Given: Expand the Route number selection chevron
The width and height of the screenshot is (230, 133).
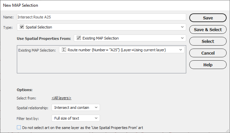Looking at the screenshot, I should click(x=180, y=50).
